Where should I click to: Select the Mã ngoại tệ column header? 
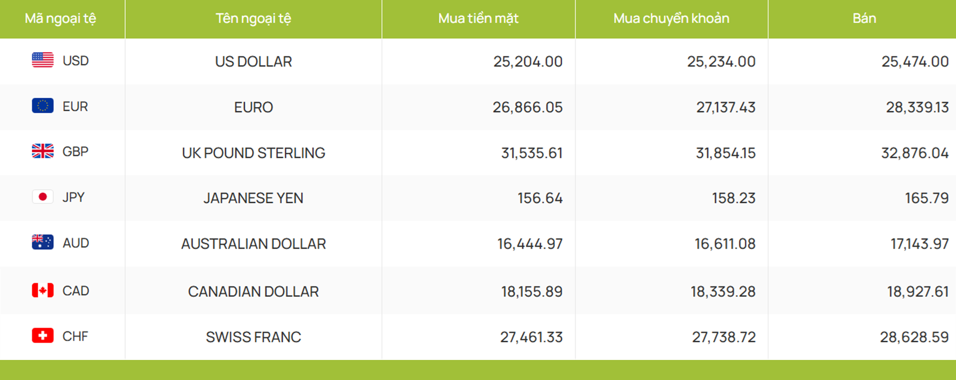point(60,19)
